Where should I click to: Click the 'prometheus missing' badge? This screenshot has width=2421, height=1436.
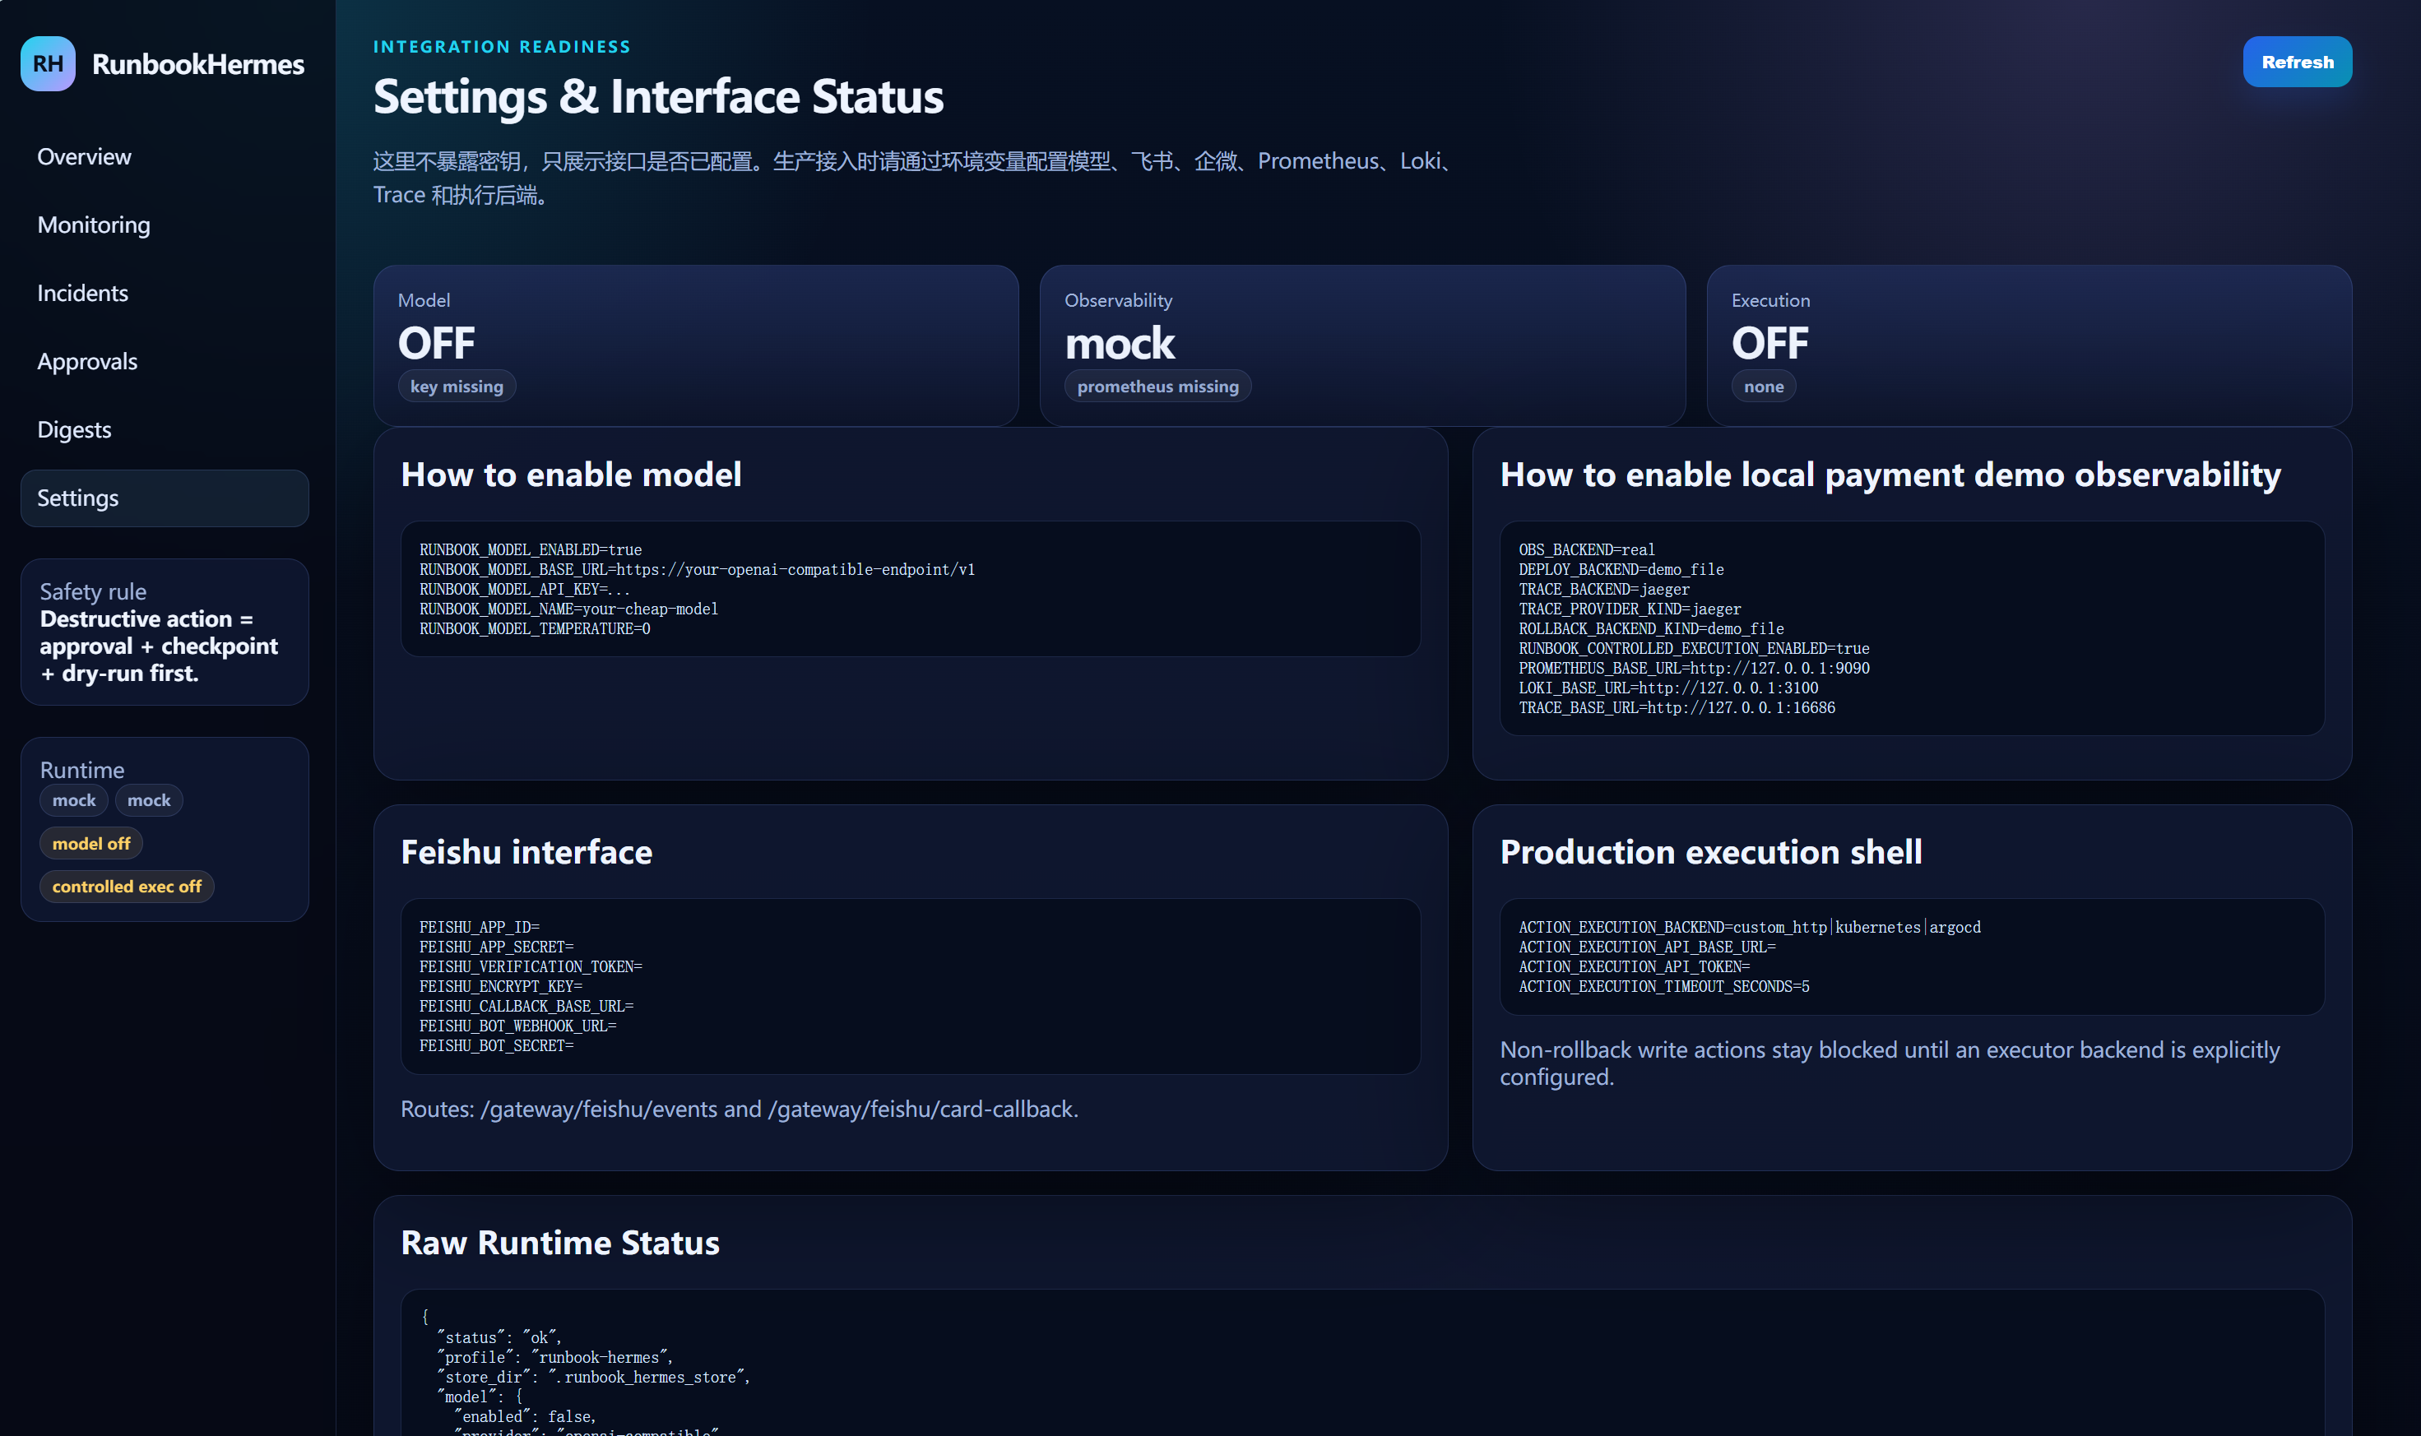(x=1157, y=386)
